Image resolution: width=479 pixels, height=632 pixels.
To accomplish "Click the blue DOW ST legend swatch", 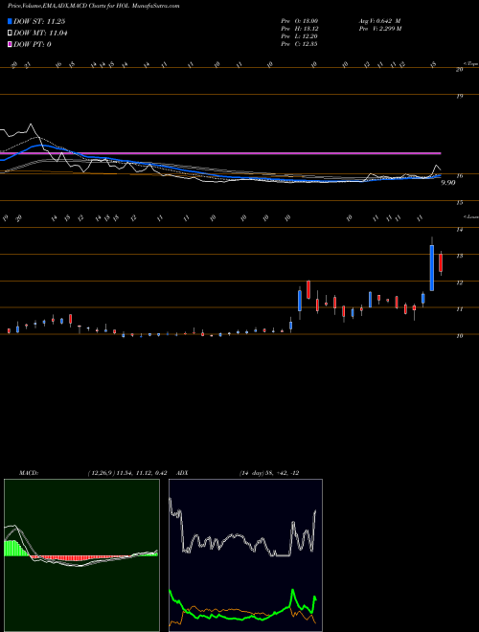I will (10, 21).
